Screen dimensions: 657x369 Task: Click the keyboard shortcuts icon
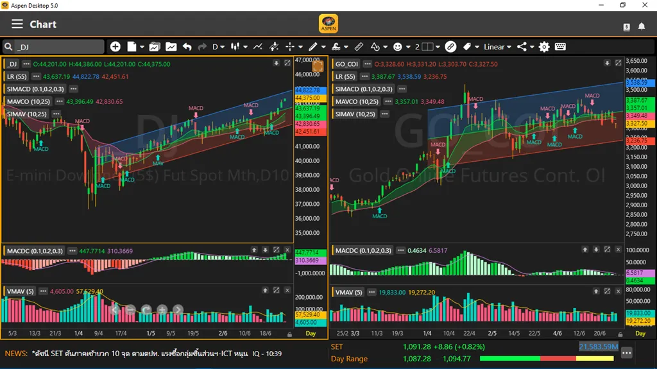click(560, 47)
